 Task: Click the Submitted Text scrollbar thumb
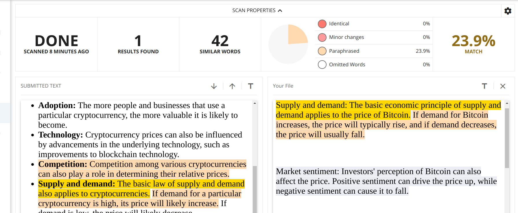255,189
